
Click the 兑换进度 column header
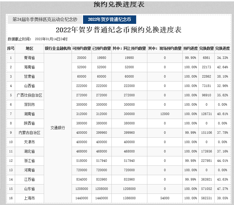tap(223, 48)
